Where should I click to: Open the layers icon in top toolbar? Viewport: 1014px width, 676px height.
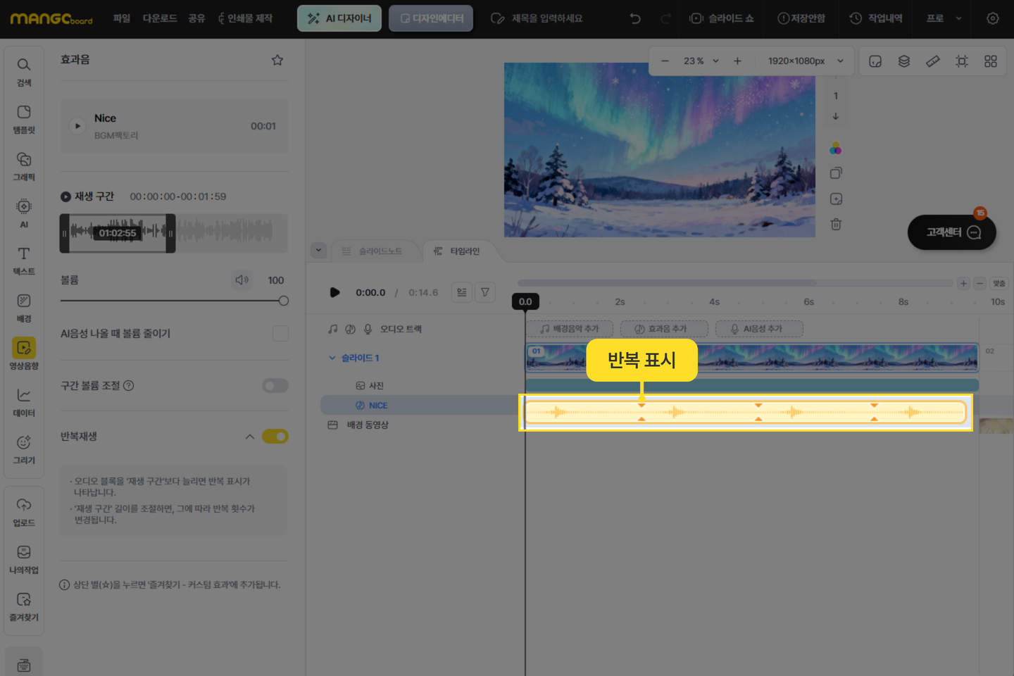[x=904, y=61]
